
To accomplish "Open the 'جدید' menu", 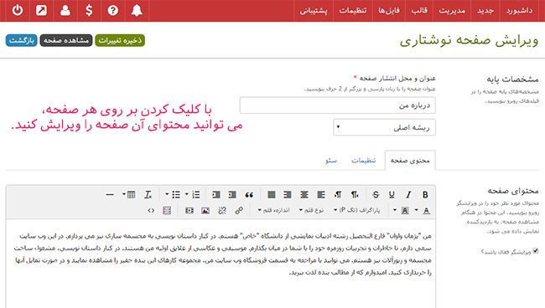I will tap(485, 11).
